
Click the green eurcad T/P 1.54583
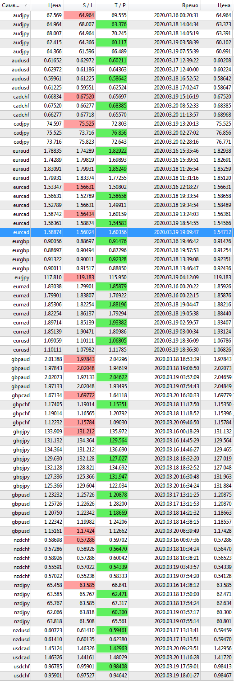[112, 223]
